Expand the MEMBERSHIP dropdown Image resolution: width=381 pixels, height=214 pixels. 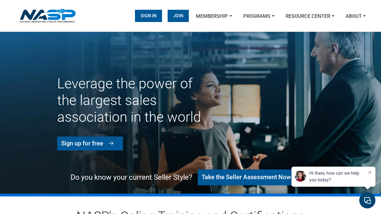231,16
